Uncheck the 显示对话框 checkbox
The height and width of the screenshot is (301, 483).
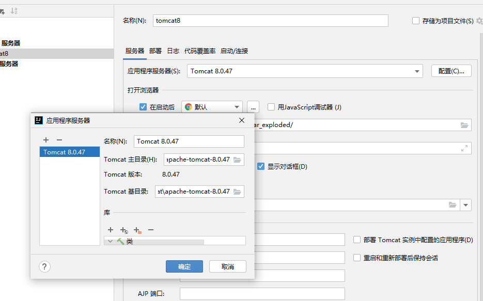(261, 166)
